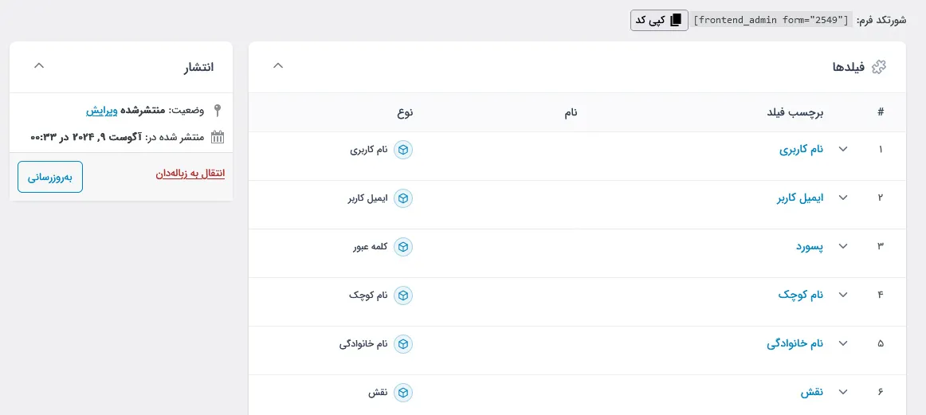Image resolution: width=926 pixels, height=415 pixels.
Task: Collapse the انتشار panel using its arrow
Action: pos(39,65)
